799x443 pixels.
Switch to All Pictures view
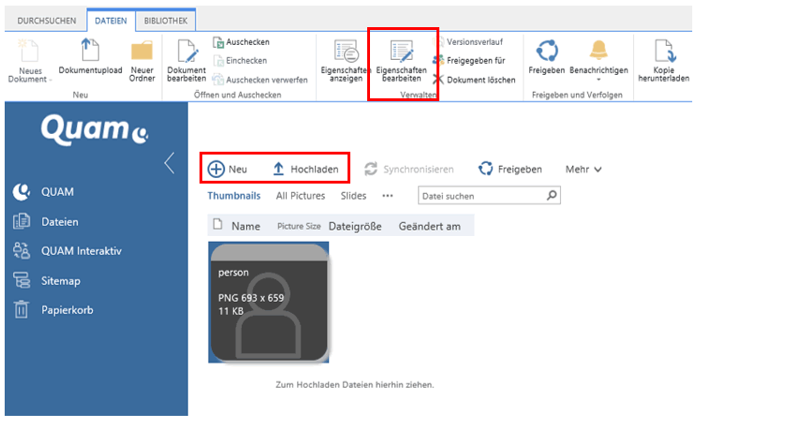pyautogui.click(x=300, y=196)
